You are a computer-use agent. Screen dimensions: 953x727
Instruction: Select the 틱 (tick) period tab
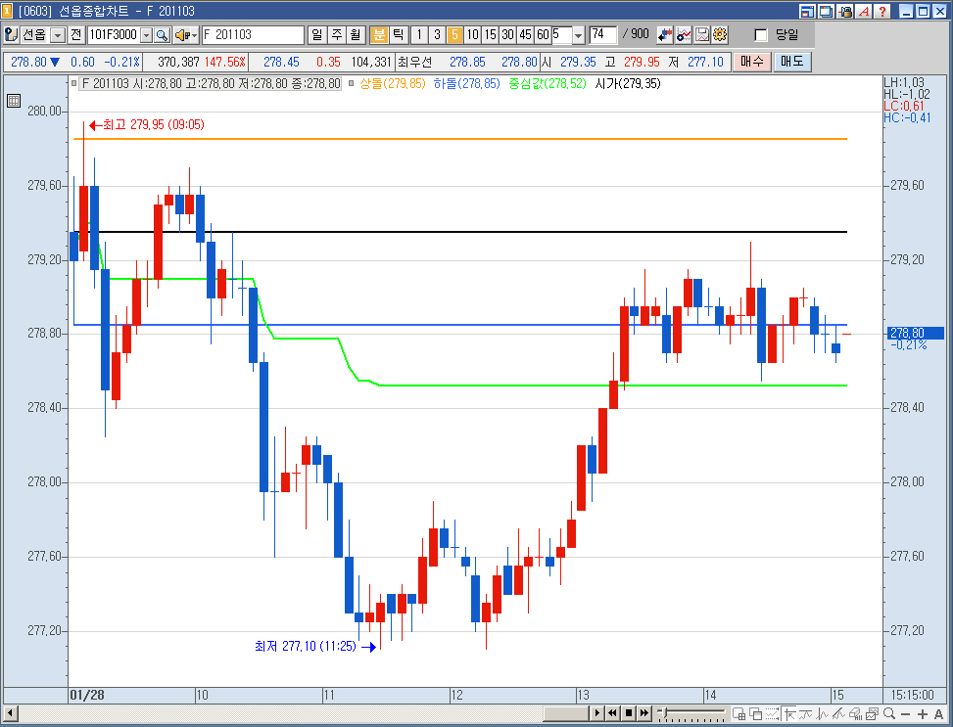pos(398,35)
